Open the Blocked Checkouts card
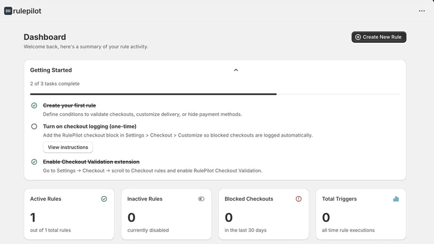Screen dimensions: 434x244 click(x=264, y=214)
